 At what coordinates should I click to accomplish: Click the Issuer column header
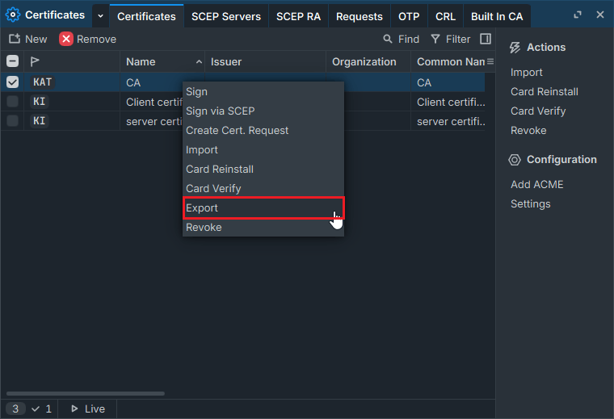coord(265,62)
